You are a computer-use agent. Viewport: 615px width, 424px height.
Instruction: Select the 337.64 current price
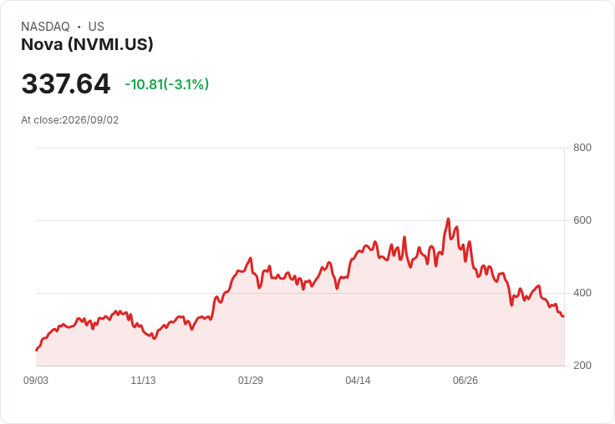(66, 83)
